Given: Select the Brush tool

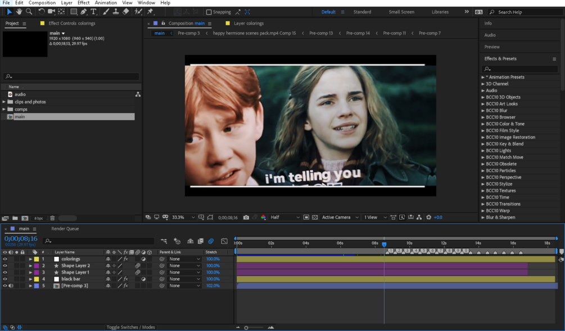Looking at the screenshot, I should tap(106, 12).
